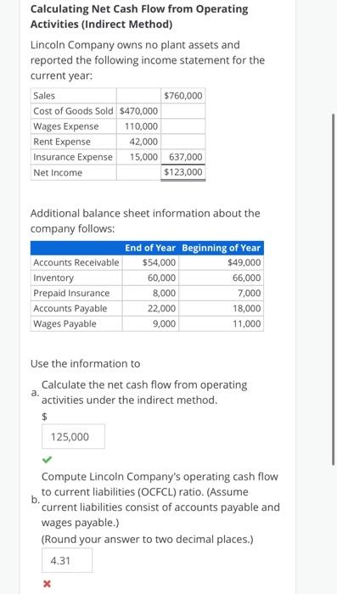Image resolution: width=337 pixels, height=594 pixels.
Task: Select Accounts Receivable beginning value $49,000
Action: tap(244, 262)
